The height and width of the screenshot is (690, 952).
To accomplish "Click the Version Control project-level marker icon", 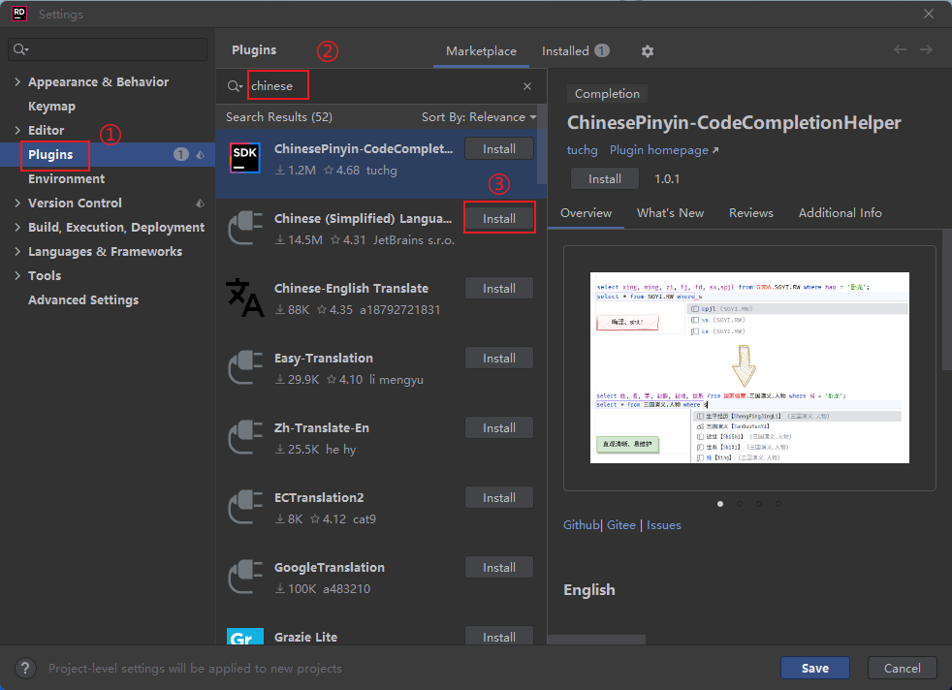I will [201, 204].
